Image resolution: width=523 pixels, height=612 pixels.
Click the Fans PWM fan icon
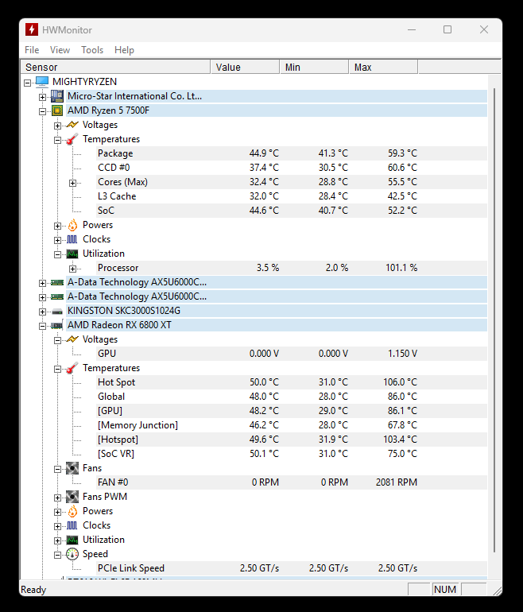coord(72,497)
